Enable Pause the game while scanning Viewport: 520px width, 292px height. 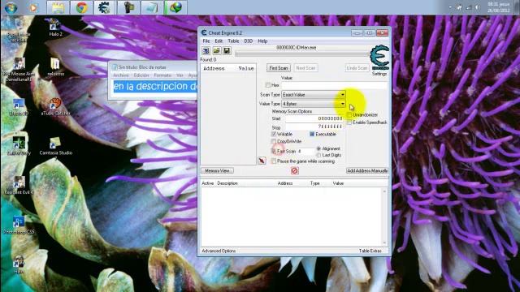coord(274,161)
